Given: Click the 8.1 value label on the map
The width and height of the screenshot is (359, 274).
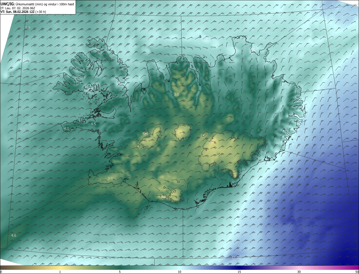Looking at the screenshot, I should click(x=22, y=129).
